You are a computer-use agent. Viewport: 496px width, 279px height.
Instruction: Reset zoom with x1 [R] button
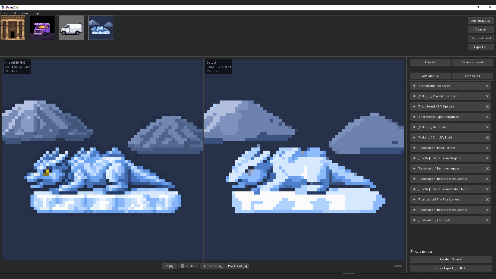point(169,266)
